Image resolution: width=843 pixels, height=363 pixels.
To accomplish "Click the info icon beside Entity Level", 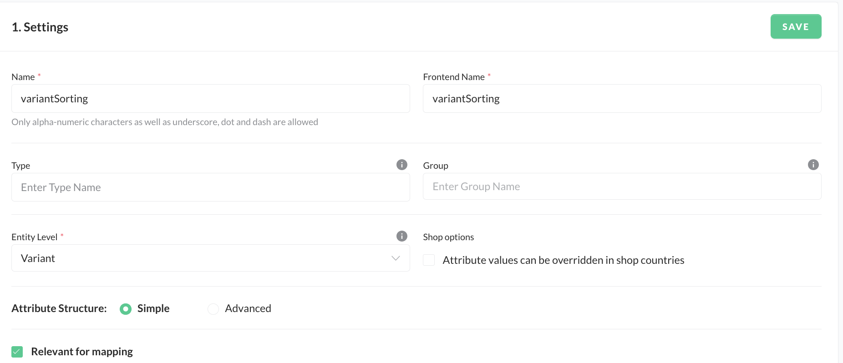I will click(401, 236).
